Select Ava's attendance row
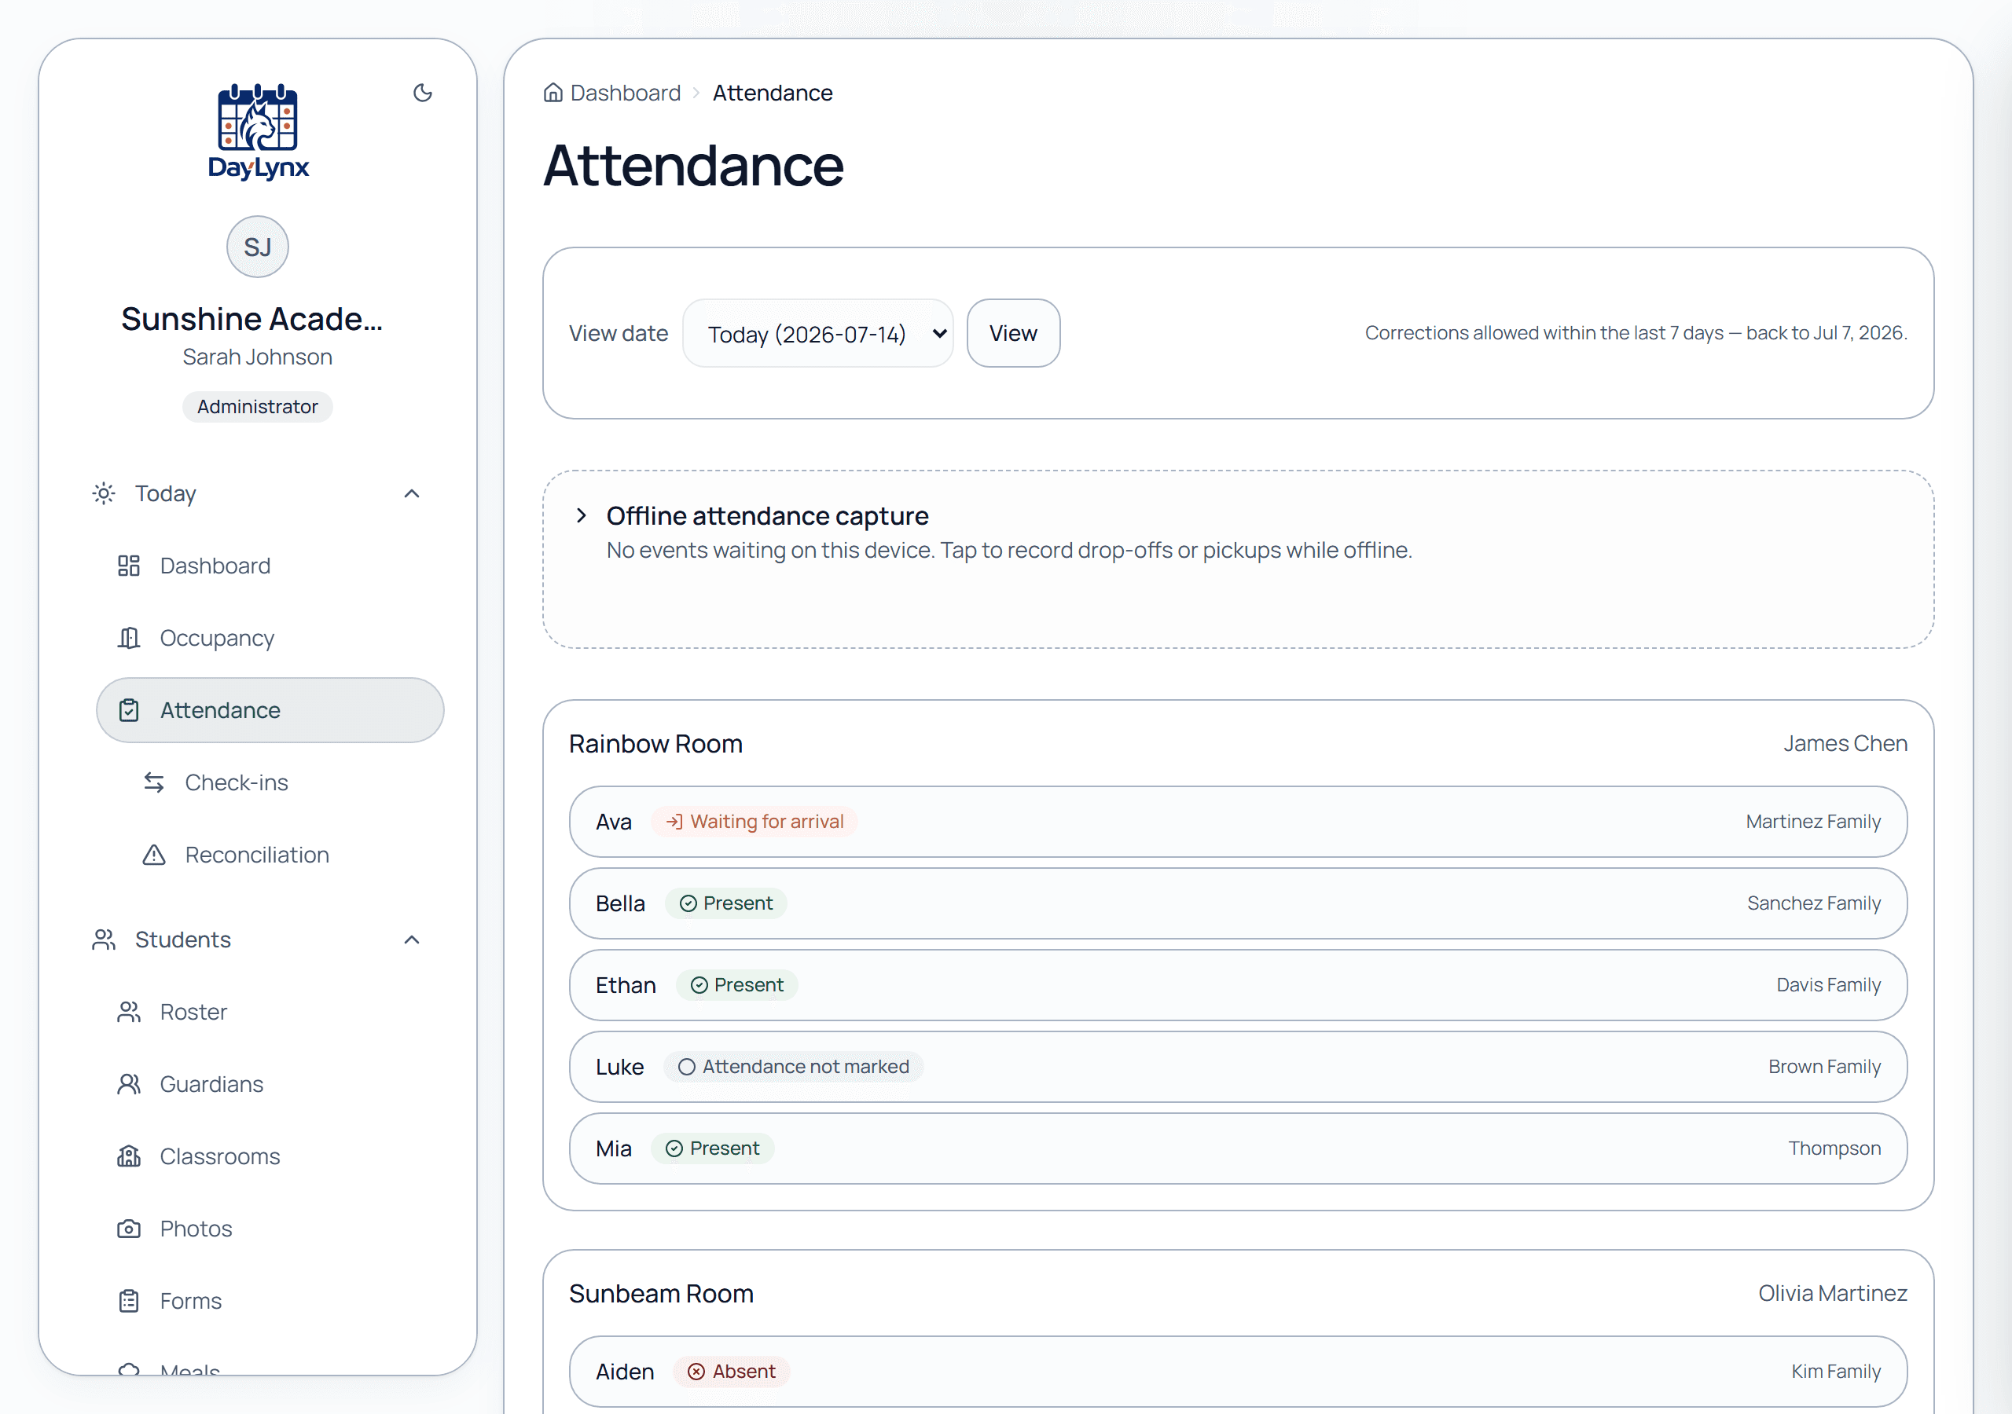Viewport: 2012px width, 1414px height. click(1237, 822)
